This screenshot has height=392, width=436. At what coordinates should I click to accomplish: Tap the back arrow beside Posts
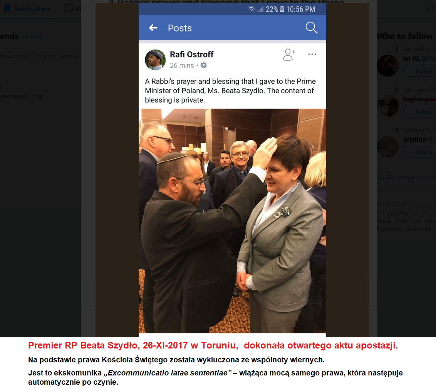[x=153, y=28]
